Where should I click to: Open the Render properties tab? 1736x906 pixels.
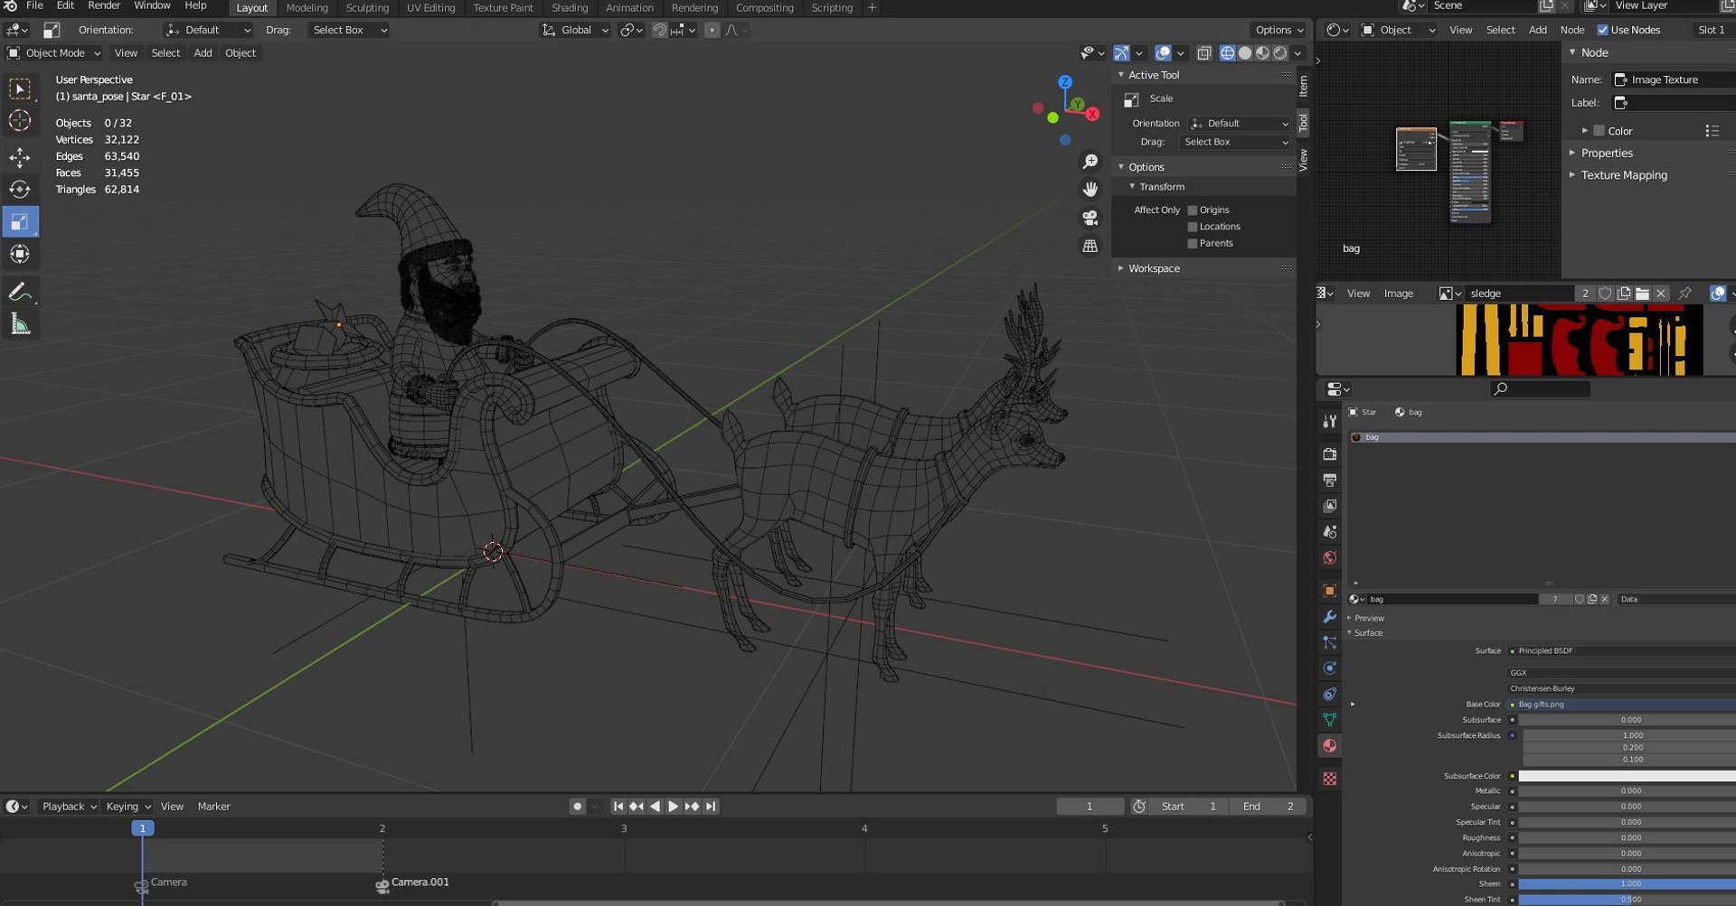[x=1329, y=454]
